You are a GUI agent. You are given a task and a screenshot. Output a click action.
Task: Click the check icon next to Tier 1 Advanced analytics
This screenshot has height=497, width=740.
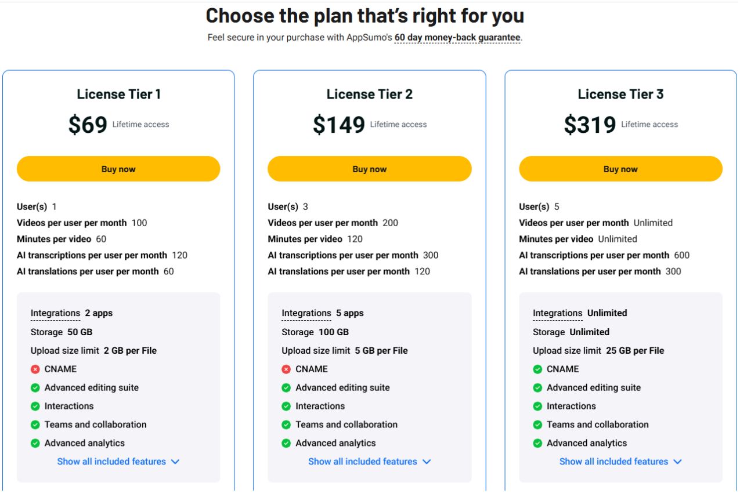[36, 443]
